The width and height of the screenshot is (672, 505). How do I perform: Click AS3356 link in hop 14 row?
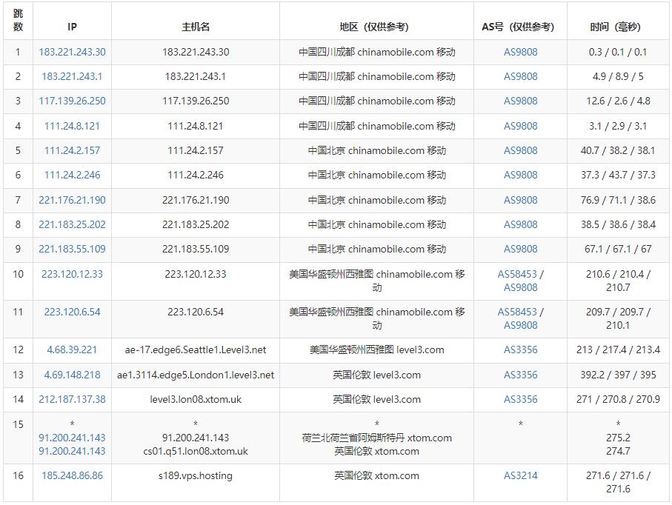(x=520, y=399)
